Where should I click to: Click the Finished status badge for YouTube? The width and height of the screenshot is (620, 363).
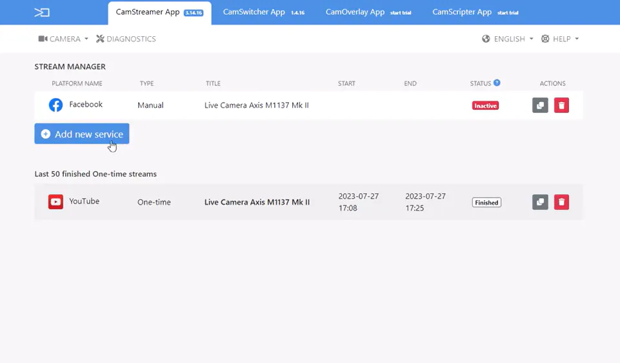pyautogui.click(x=486, y=203)
